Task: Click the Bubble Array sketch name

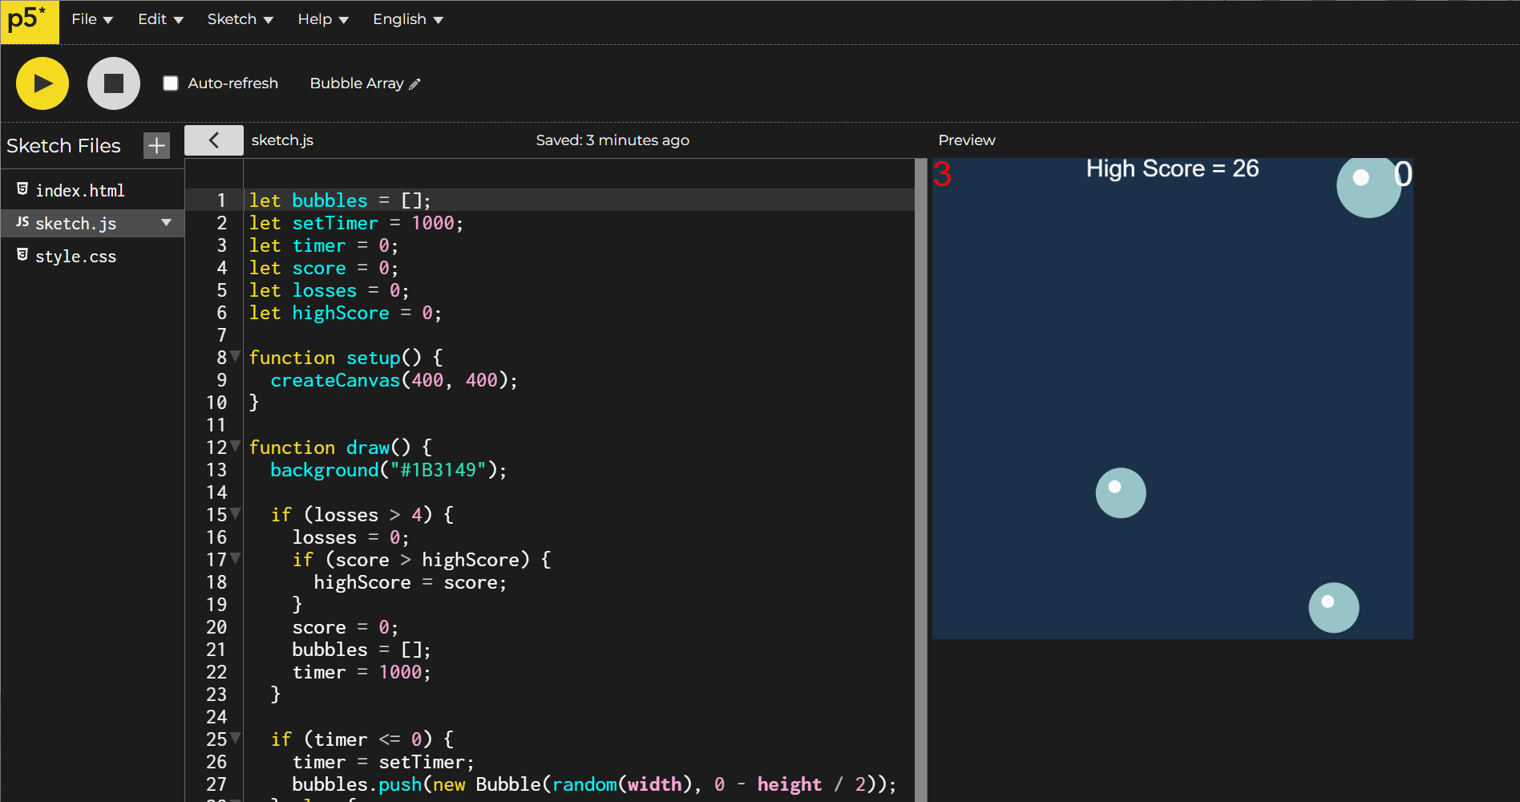Action: pyautogui.click(x=356, y=83)
